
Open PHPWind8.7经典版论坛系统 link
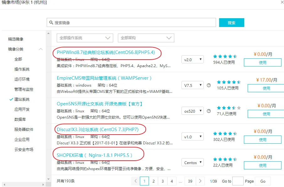pyautogui.click(x=106, y=52)
